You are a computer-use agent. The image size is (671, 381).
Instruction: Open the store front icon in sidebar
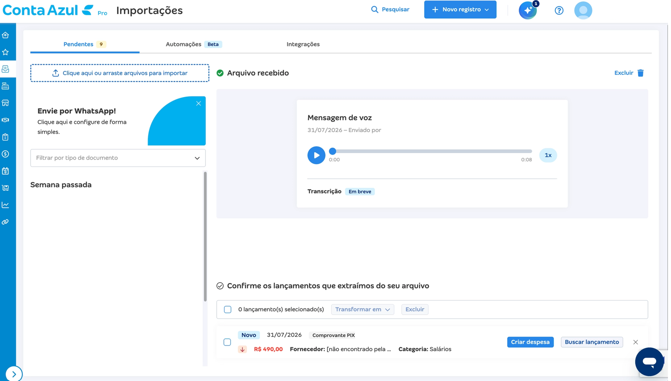[6, 103]
